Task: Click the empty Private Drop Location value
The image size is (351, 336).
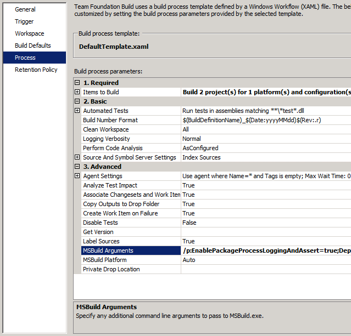Action: coord(266,269)
